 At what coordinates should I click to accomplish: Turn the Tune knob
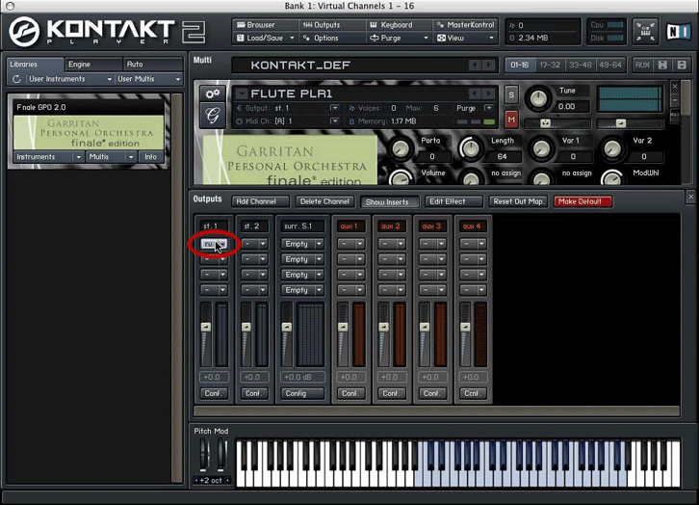click(x=538, y=99)
